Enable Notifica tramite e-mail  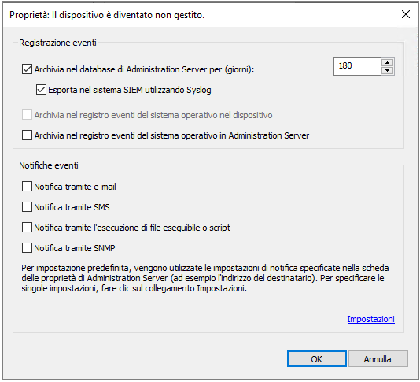pos(27,187)
